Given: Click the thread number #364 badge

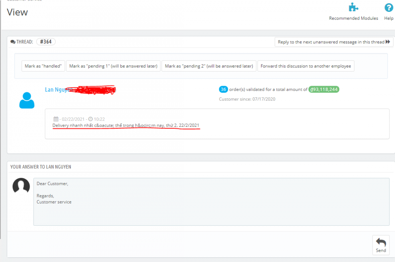Looking at the screenshot, I should (x=46, y=41).
